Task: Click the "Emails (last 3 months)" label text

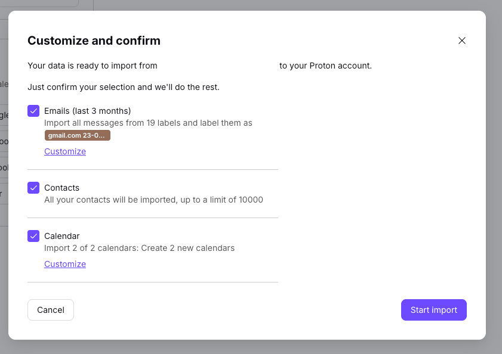Action: tap(87, 111)
